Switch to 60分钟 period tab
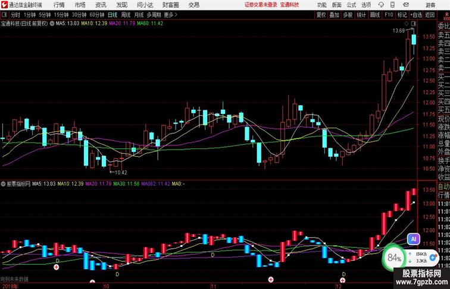The height and width of the screenshot is (289, 450). 96,15
